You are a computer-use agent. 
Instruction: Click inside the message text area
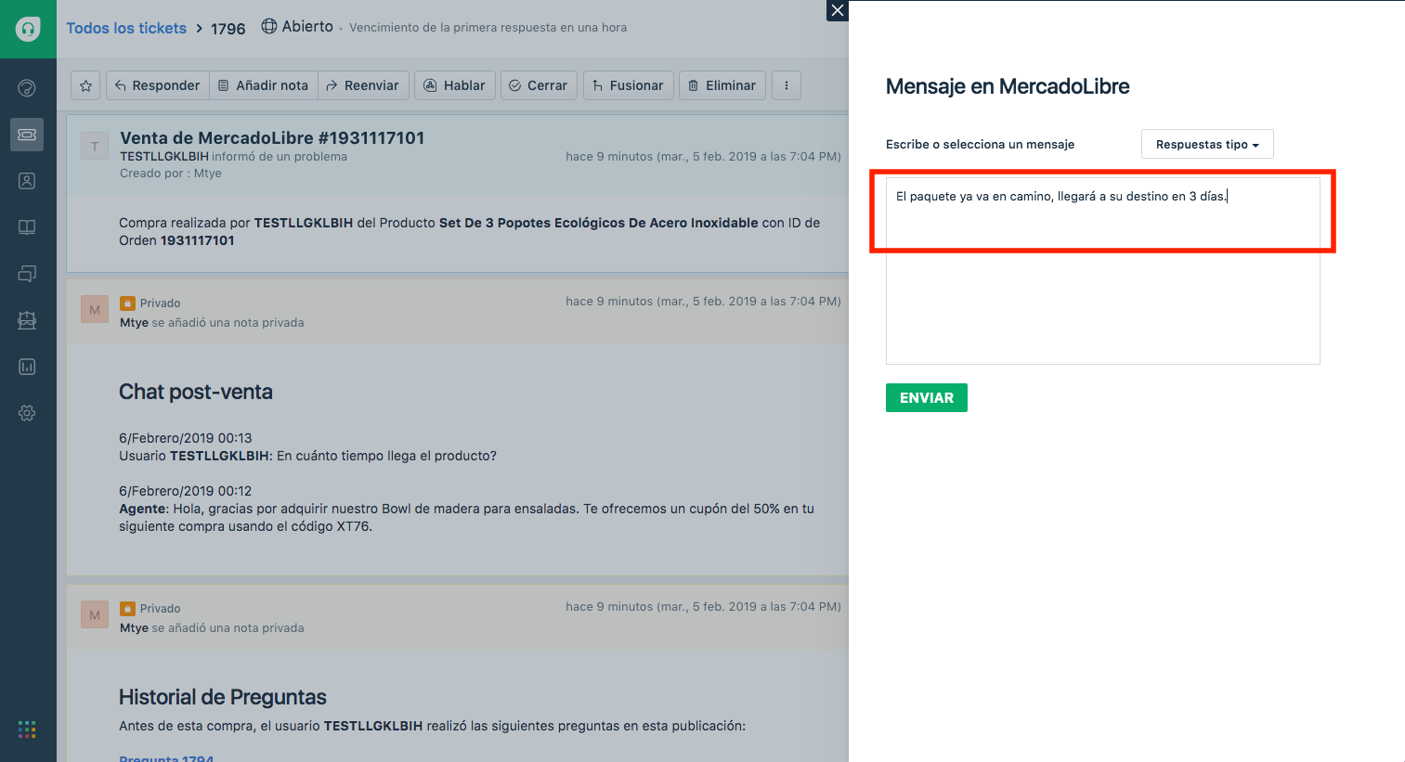[x=1103, y=271]
